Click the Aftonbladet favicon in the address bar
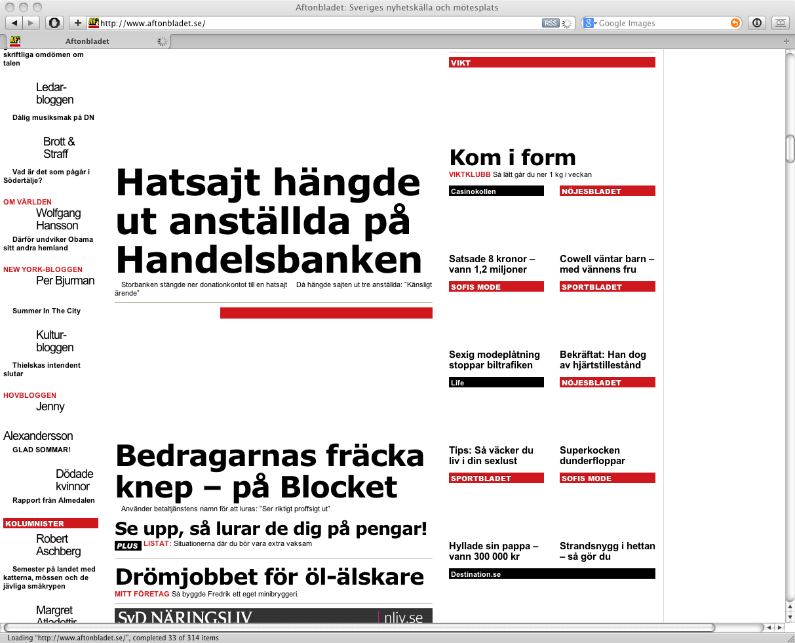 coord(94,23)
